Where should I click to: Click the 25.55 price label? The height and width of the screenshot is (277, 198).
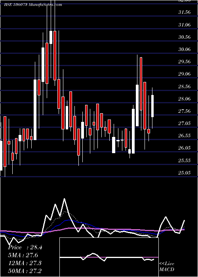pyautogui.click(x=185, y=160)
